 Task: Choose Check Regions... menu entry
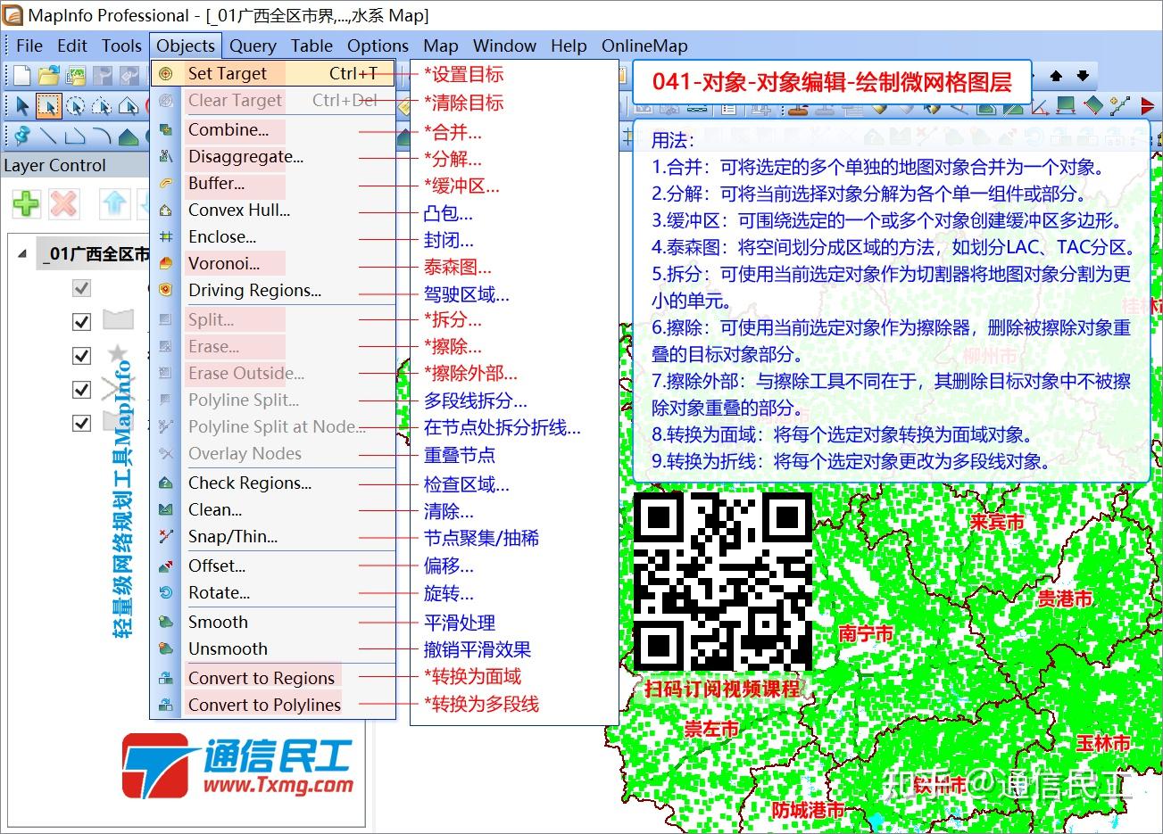273,483
